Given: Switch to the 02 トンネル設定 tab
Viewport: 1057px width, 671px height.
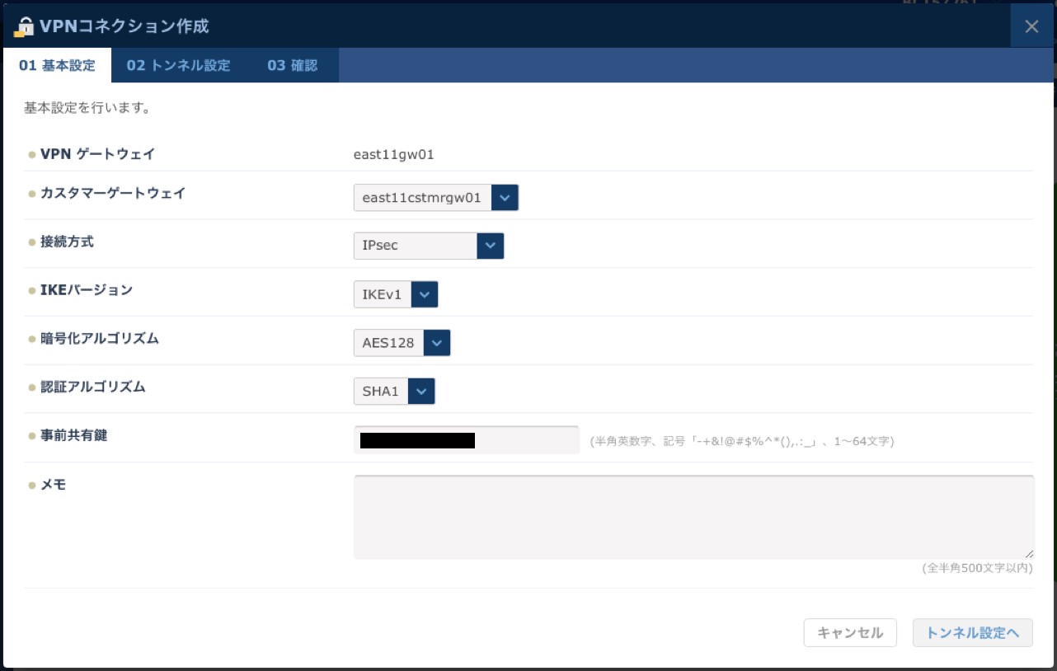Looking at the screenshot, I should point(178,66).
